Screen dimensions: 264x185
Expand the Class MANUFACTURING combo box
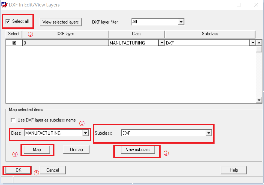click(85, 133)
